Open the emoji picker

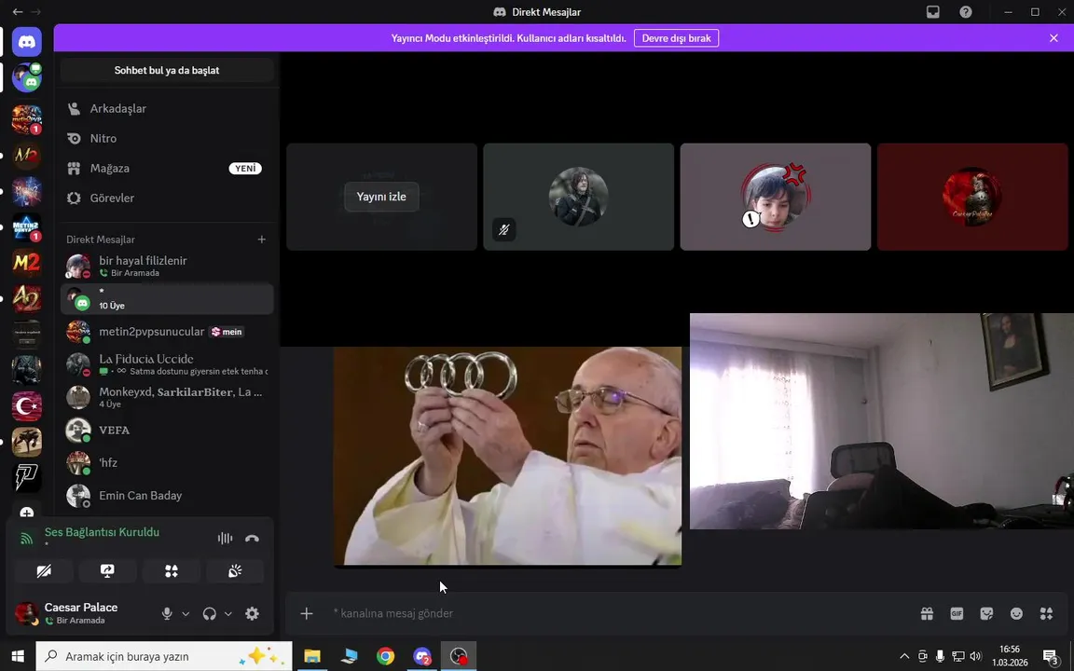pos(1016,613)
